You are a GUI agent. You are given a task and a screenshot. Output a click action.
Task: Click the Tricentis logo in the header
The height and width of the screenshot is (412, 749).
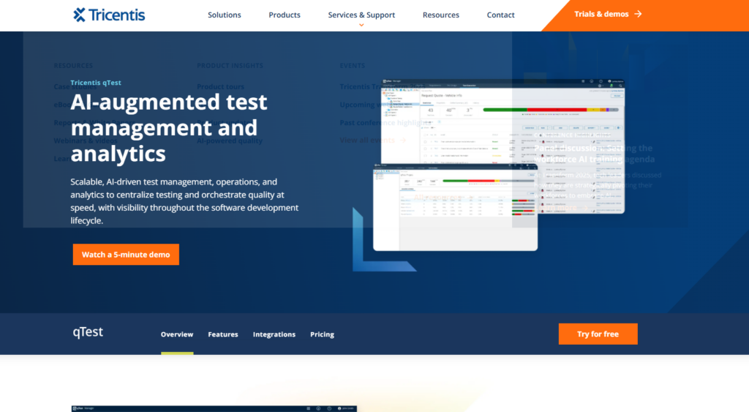pyautogui.click(x=110, y=15)
